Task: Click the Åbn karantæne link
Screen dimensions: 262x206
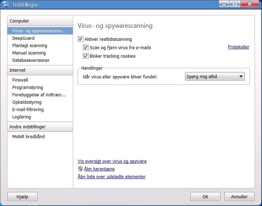Action: pos(99,169)
